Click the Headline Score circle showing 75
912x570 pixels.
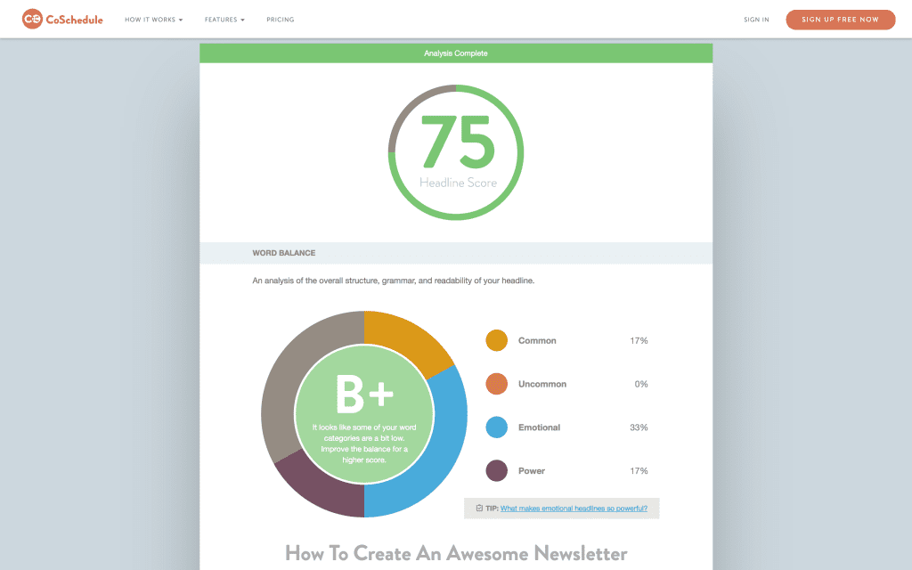pos(456,151)
